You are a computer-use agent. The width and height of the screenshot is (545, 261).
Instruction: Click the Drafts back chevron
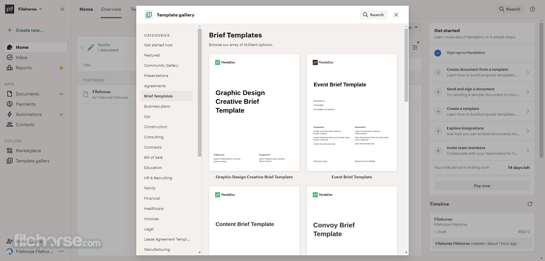(82, 47)
